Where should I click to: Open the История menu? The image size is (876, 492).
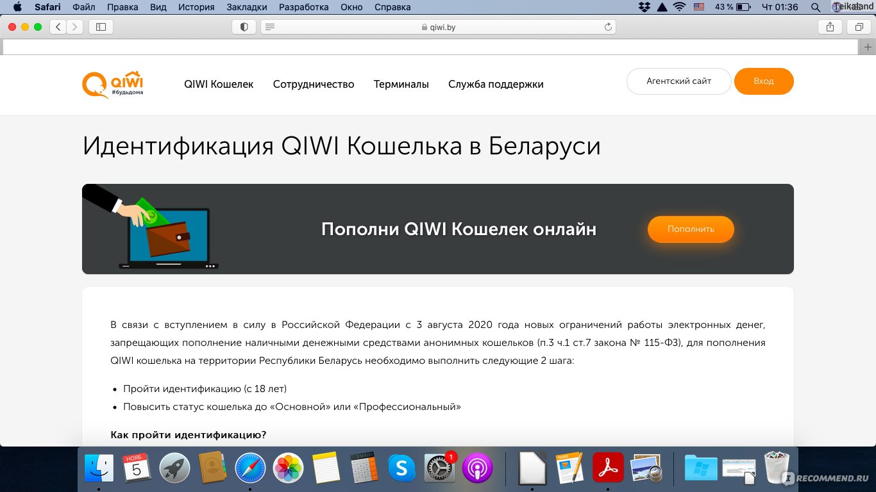coord(196,7)
